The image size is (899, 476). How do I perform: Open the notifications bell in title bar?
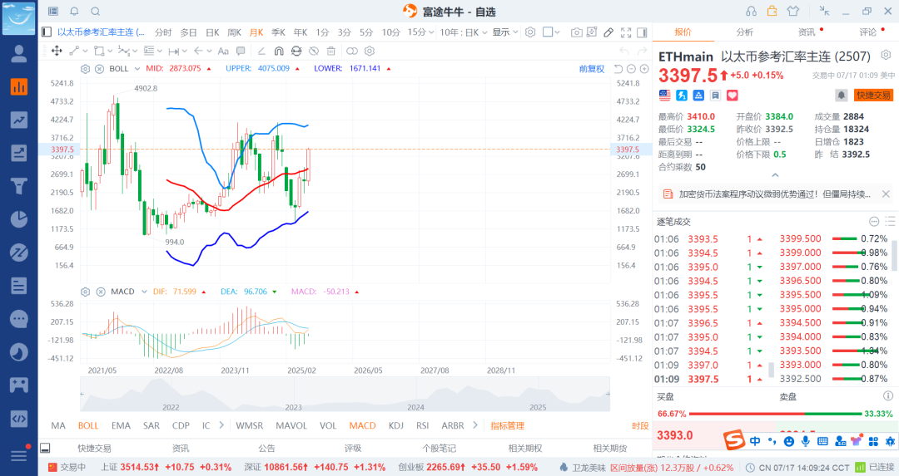coord(75,12)
